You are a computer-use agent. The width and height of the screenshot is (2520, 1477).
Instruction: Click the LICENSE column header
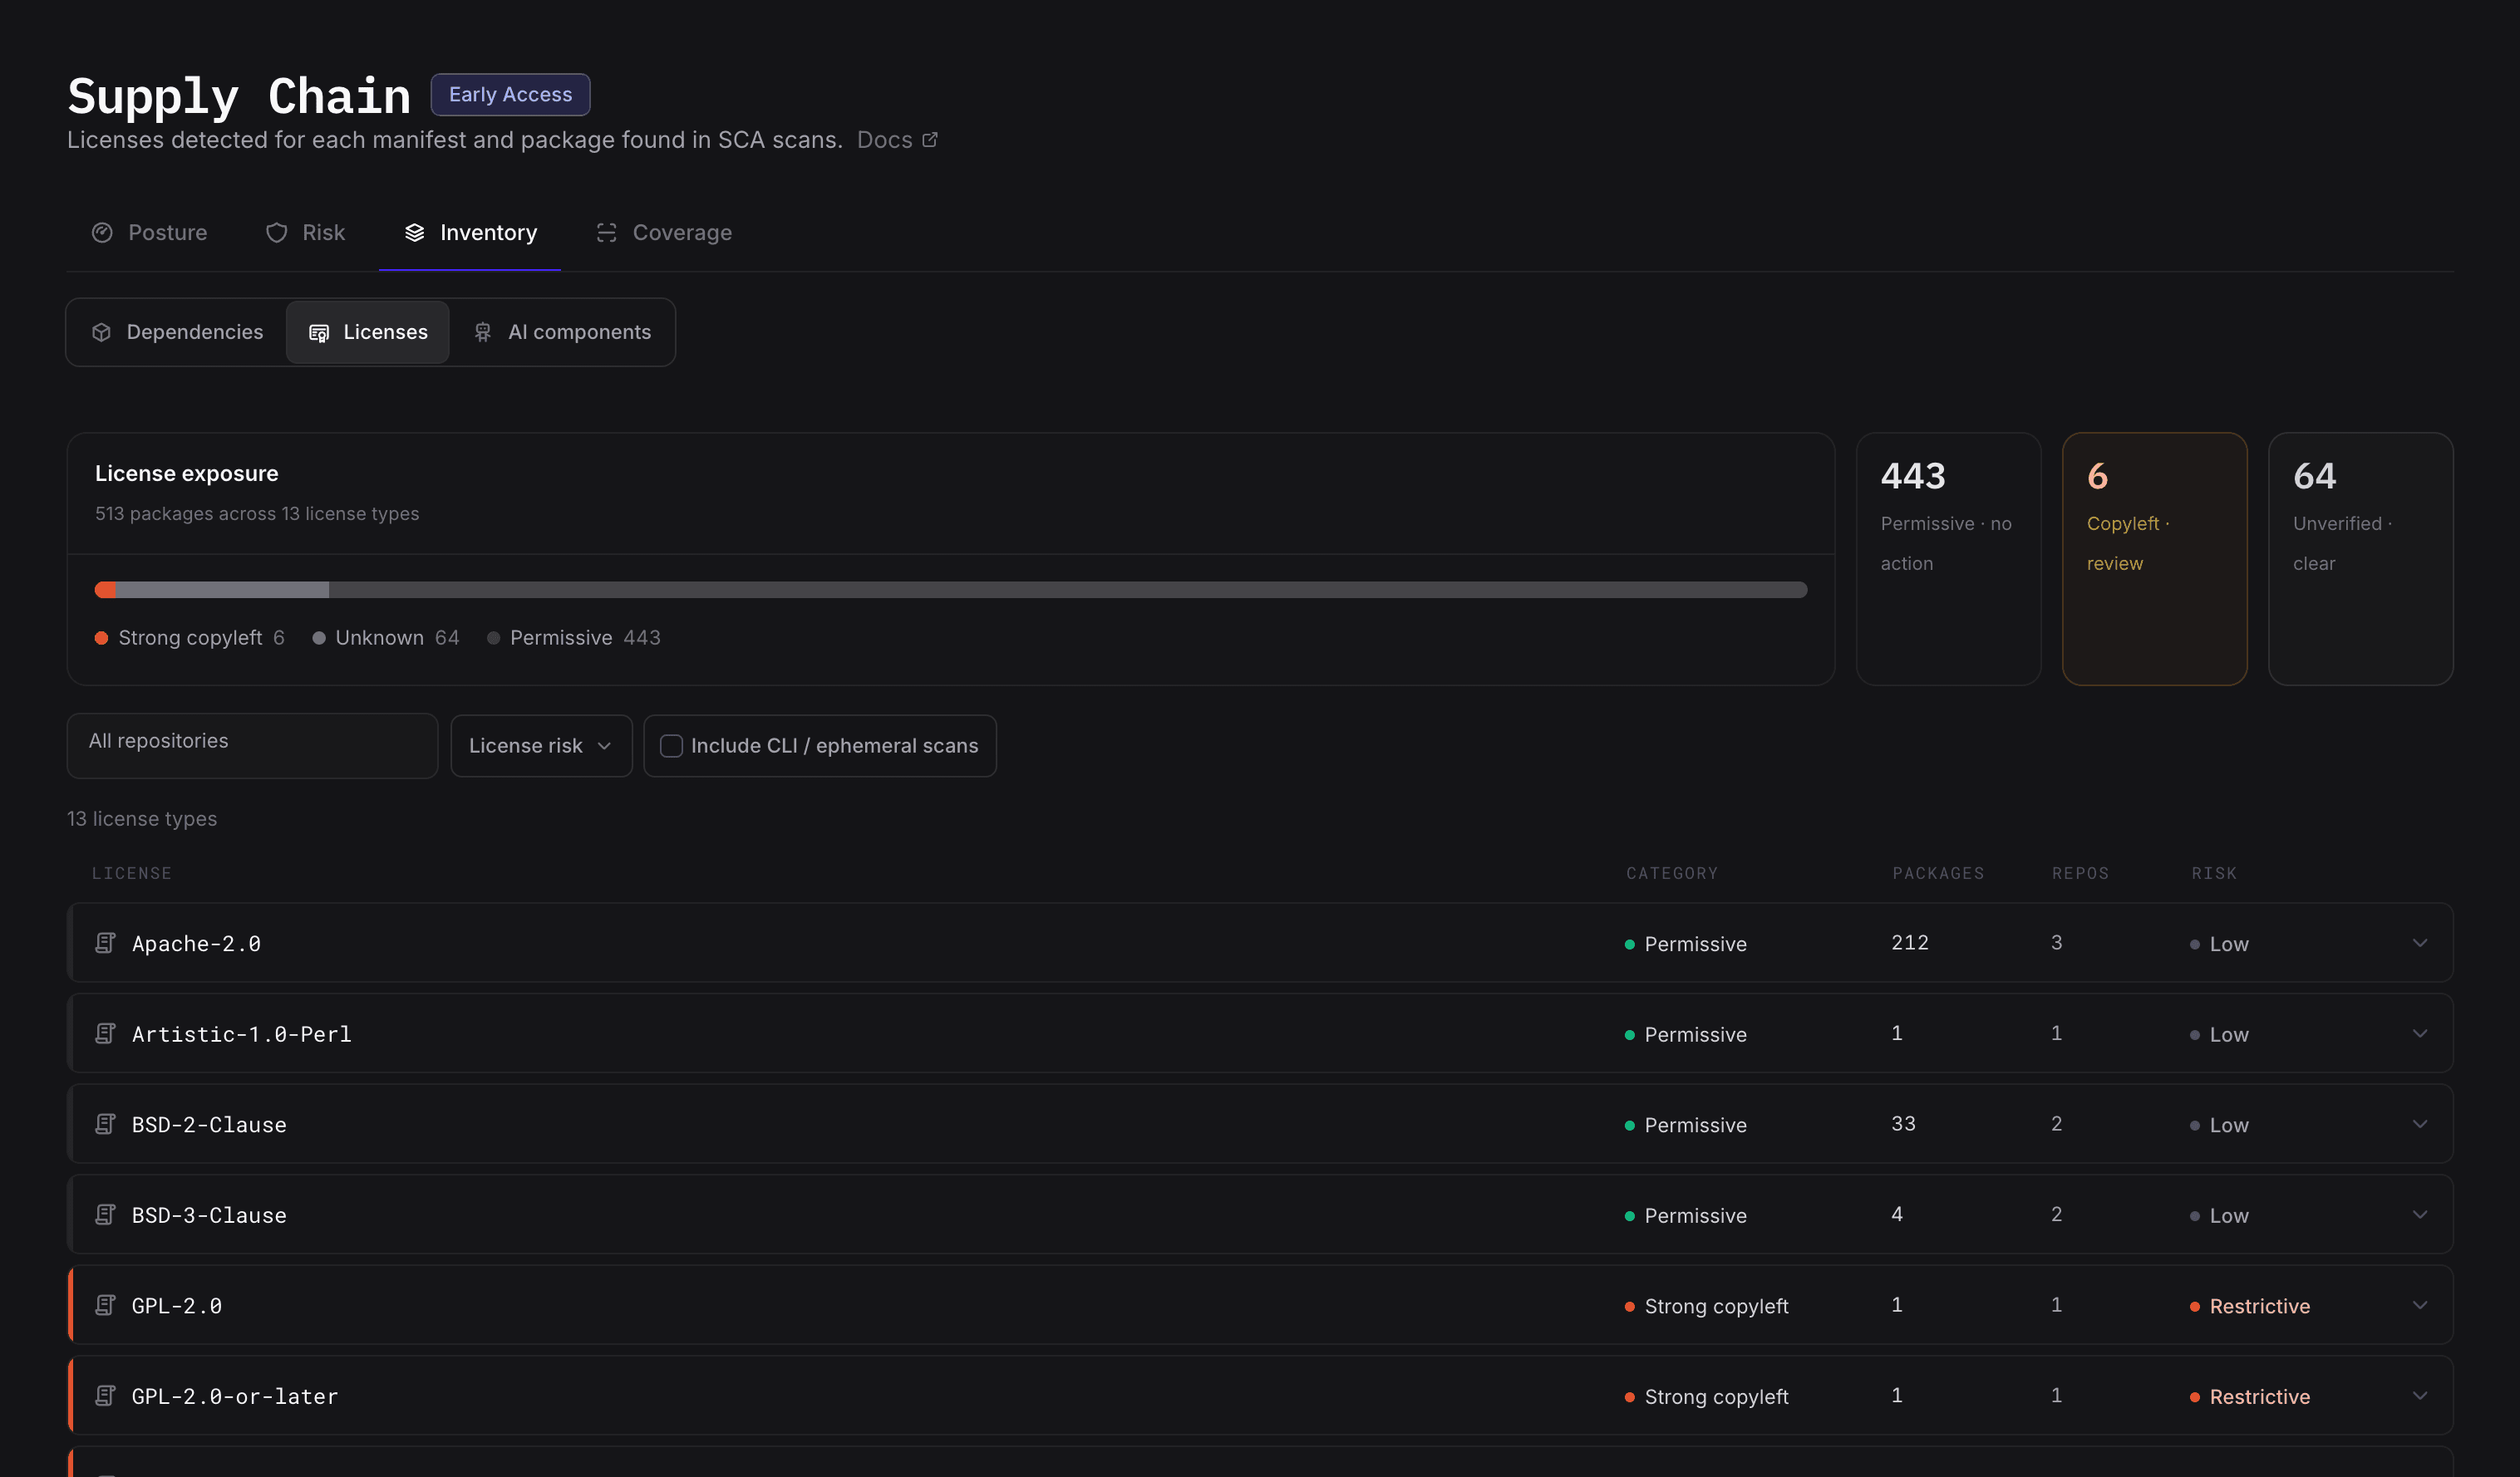[x=132, y=873]
